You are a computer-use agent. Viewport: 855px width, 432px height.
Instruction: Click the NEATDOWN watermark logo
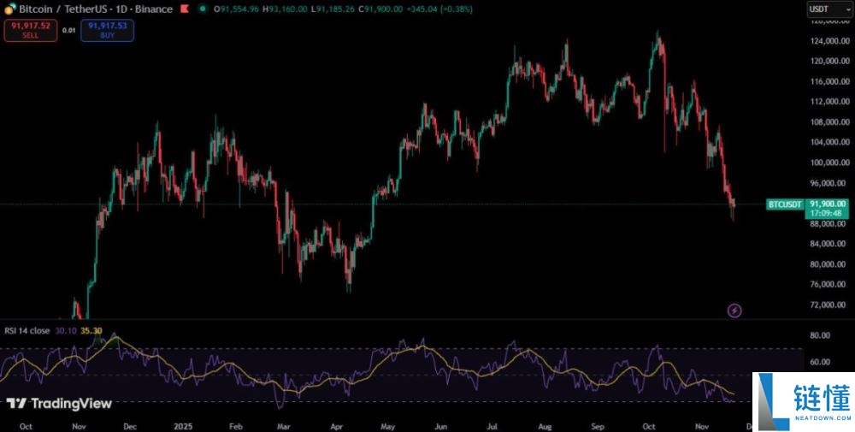(x=803, y=401)
